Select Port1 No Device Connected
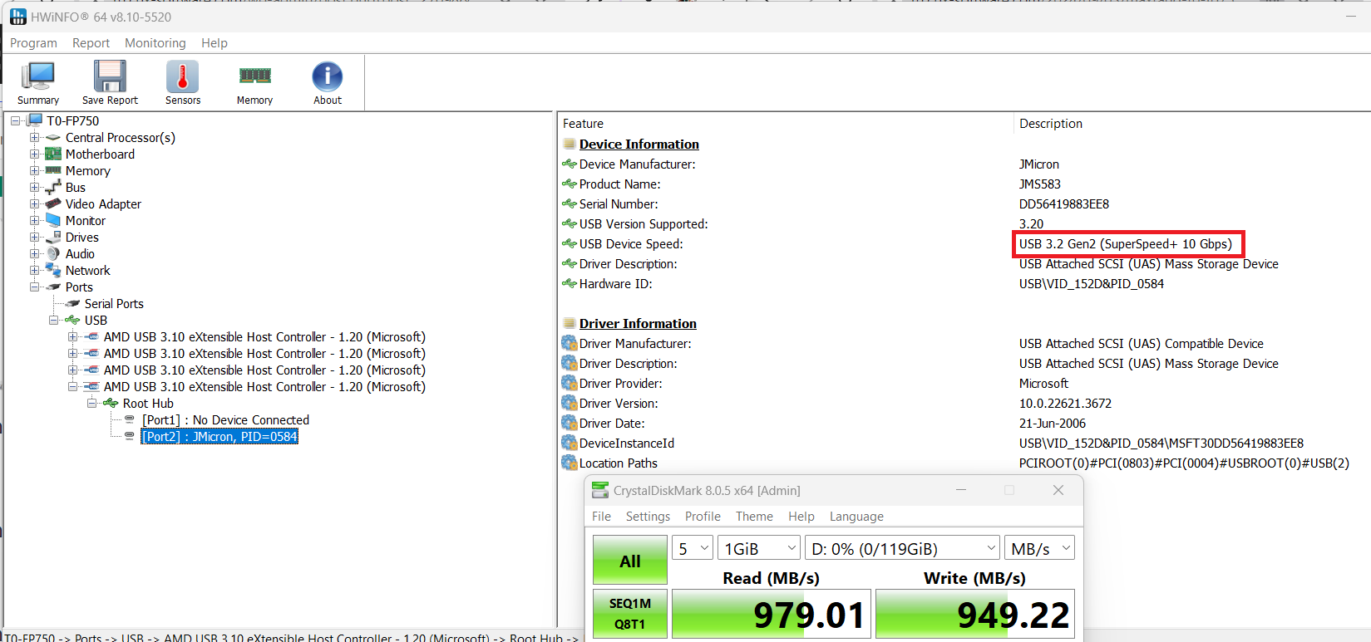The width and height of the screenshot is (1371, 642). [225, 419]
